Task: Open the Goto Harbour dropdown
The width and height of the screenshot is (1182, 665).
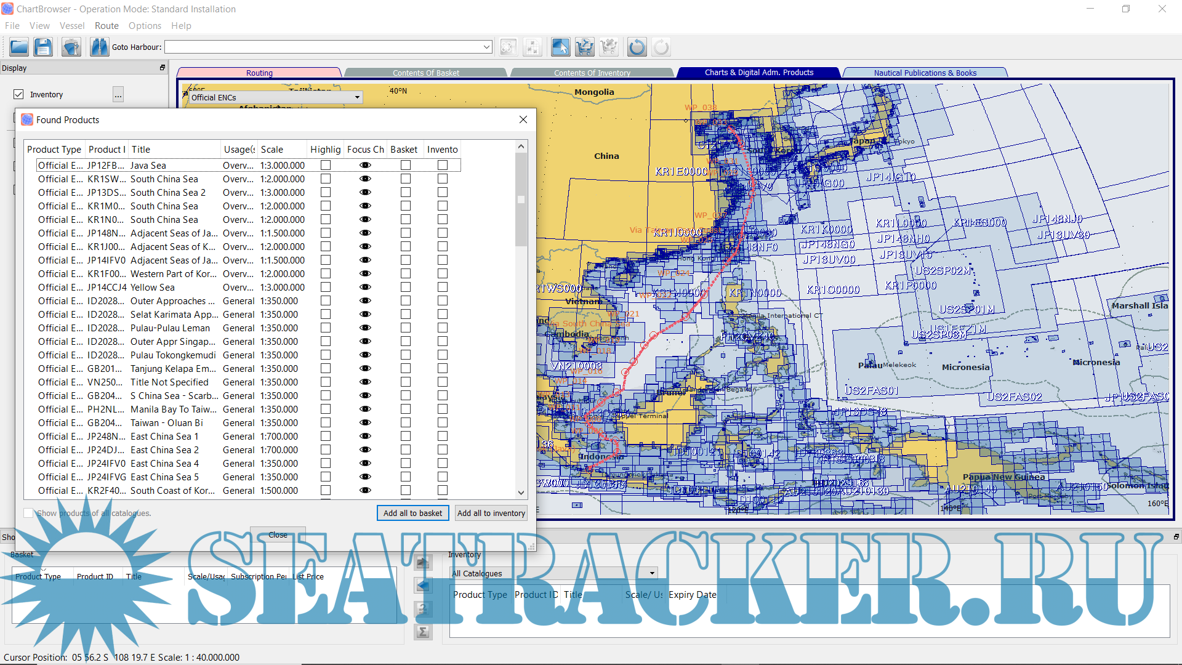Action: (486, 47)
